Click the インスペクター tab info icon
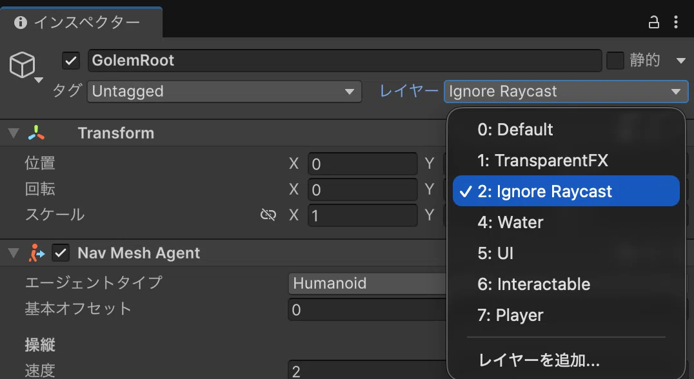Image resolution: width=694 pixels, height=379 pixels. click(x=21, y=23)
